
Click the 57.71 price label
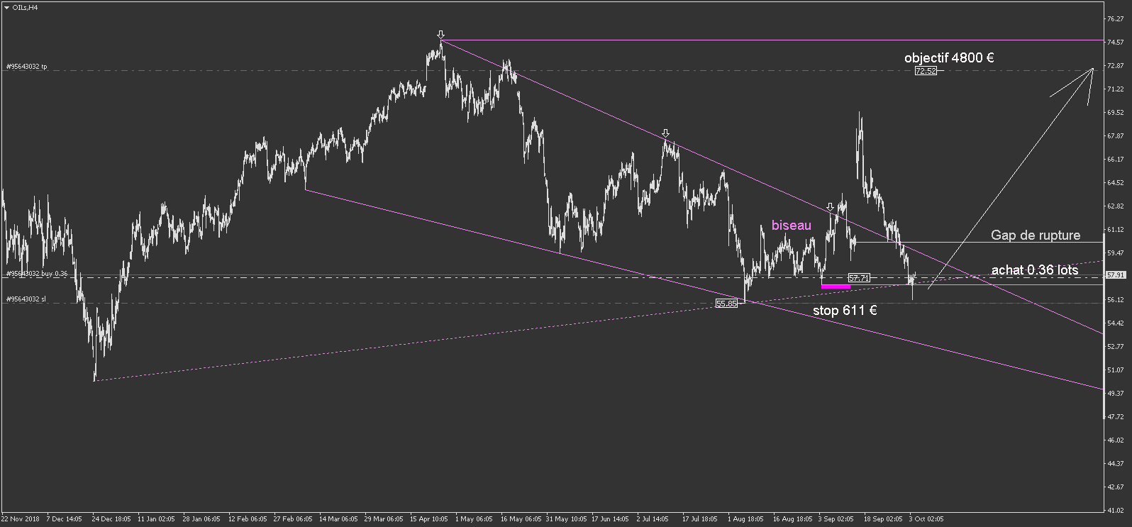859,278
